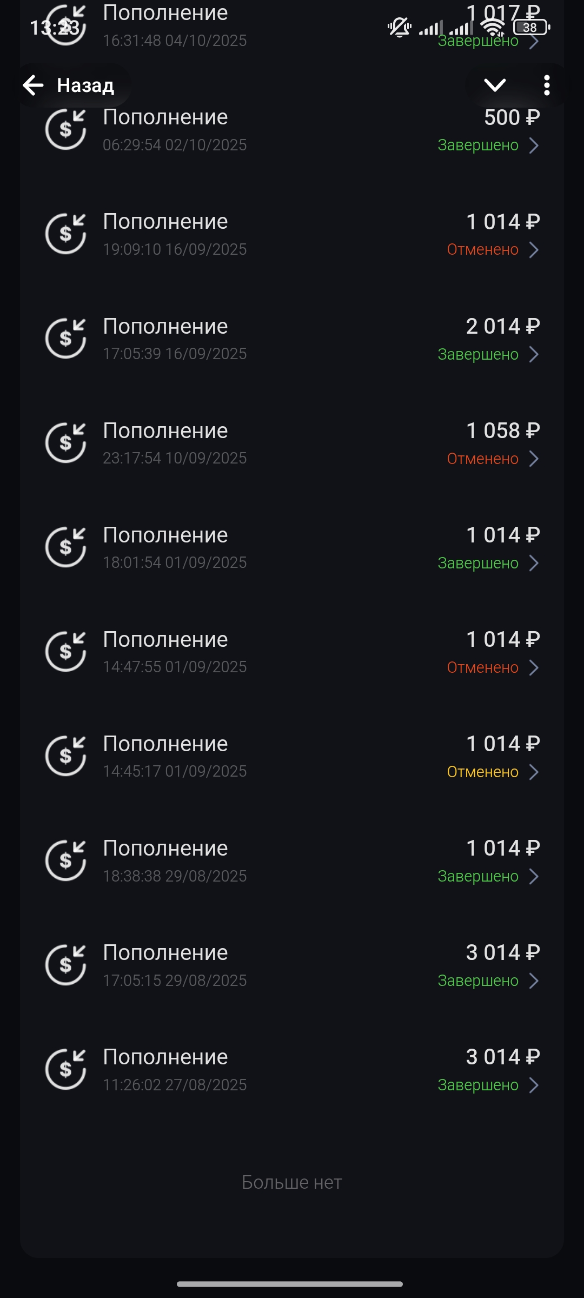Tap the deposit icon for 500 ₽ transaction
This screenshot has width=584, height=1298.
65,130
